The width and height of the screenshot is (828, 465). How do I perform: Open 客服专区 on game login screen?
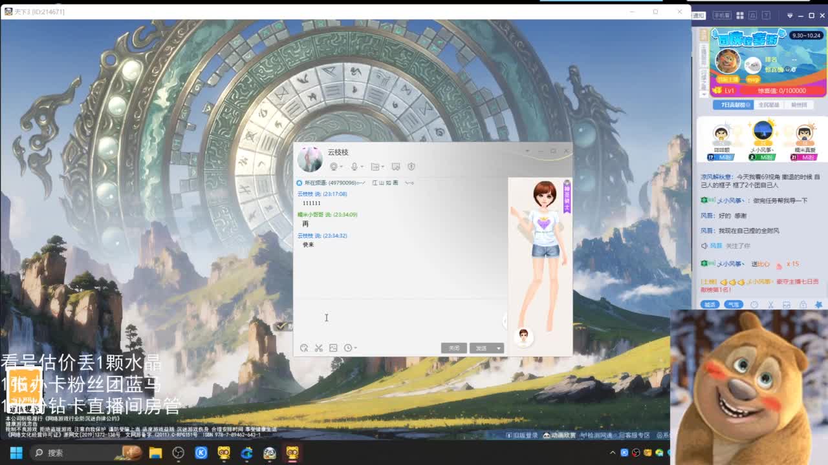point(633,435)
